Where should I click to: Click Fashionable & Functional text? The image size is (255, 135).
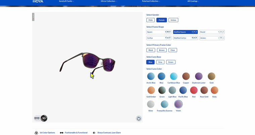[76, 133]
